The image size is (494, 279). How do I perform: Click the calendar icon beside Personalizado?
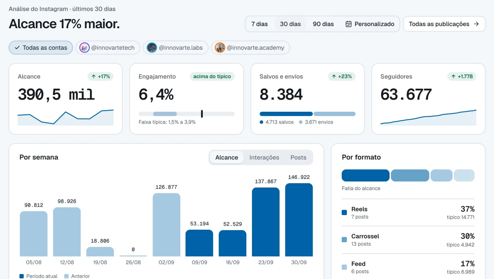coord(348,24)
